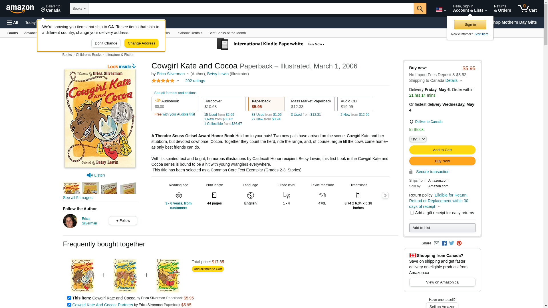Viewport: 548px width, 308px height.
Task: Click the search magnifier button
Action: 420,9
